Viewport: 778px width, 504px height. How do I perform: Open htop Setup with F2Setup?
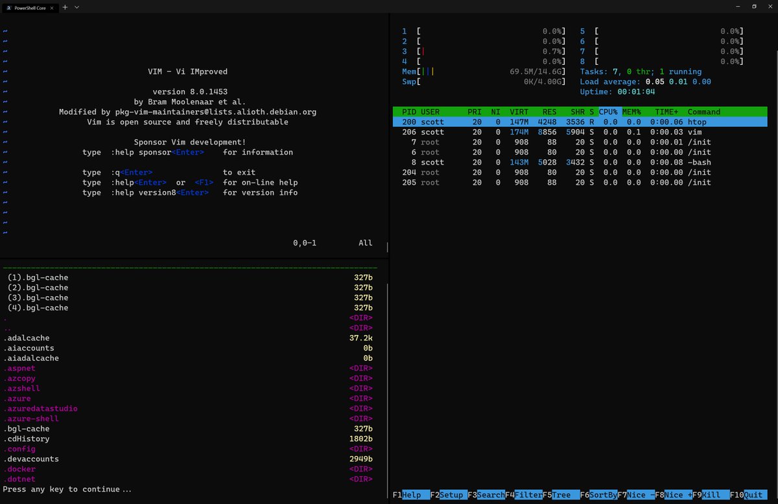point(447,494)
